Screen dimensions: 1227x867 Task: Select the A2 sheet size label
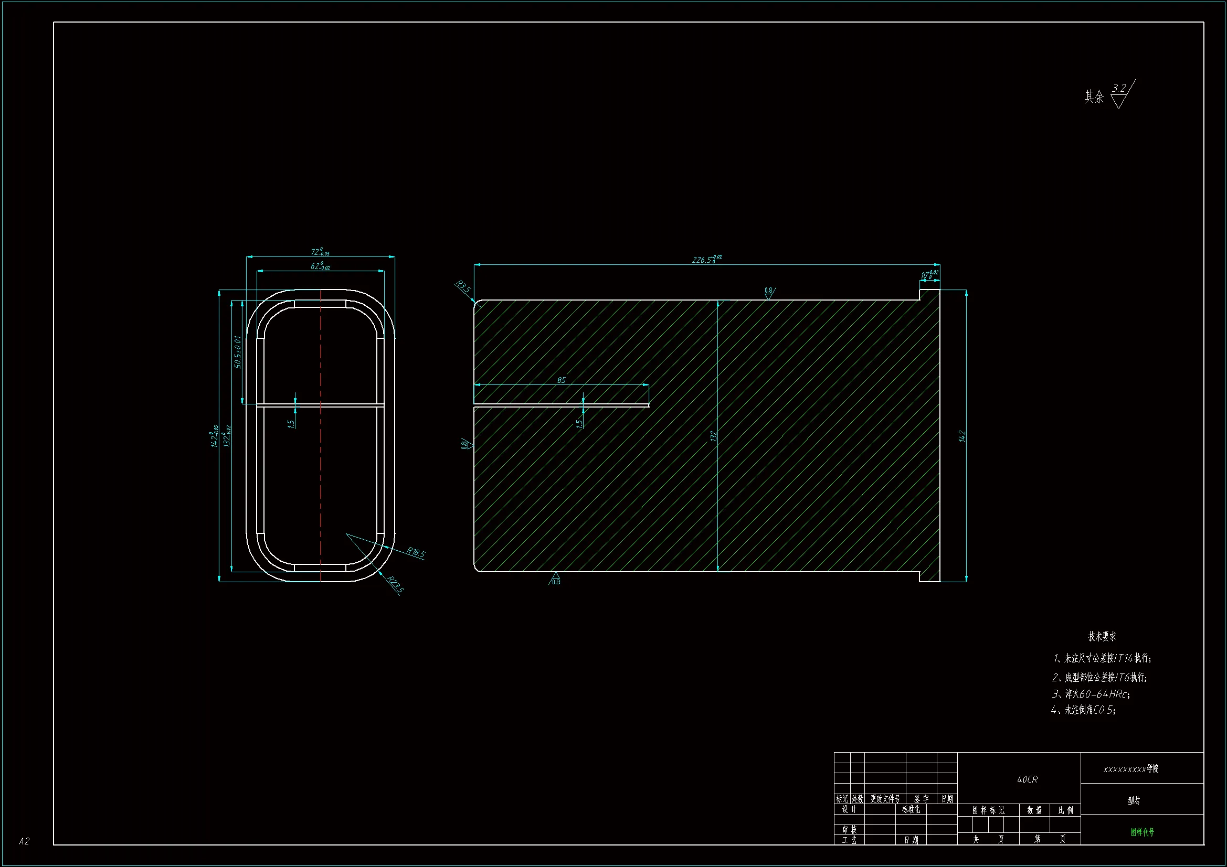tap(24, 841)
